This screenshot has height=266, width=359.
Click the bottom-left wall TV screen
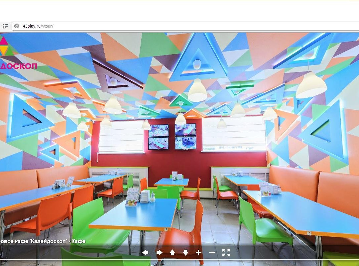pyautogui.click(x=158, y=143)
